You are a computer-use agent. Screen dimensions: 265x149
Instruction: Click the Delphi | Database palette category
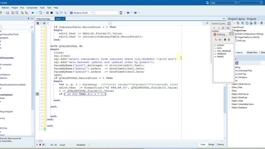239,108
